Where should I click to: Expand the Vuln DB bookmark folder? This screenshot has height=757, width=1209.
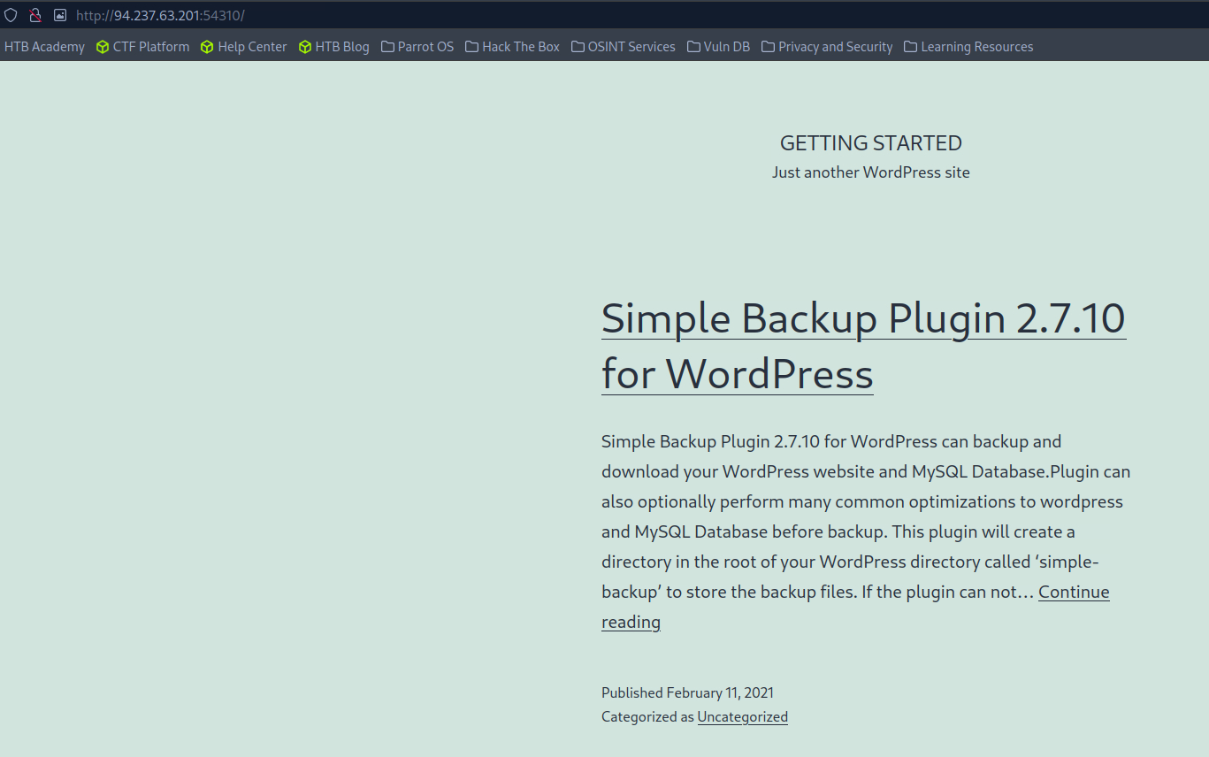coord(718,47)
